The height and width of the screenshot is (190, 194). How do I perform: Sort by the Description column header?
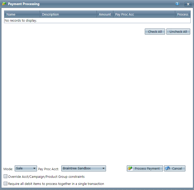tap(68, 14)
